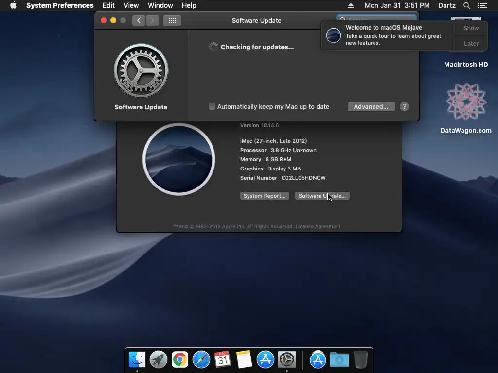Viewport: 498px width, 373px height.
Task: Click the Graphics Display 3 MB text
Action: coord(270,169)
